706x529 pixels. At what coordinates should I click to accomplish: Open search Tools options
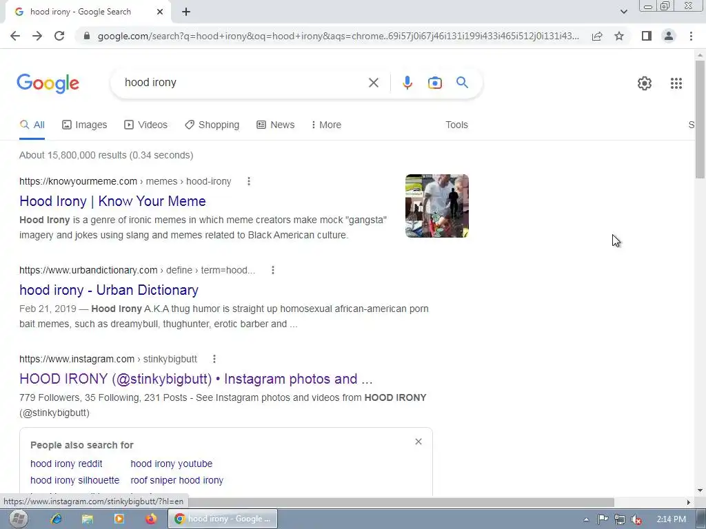click(x=456, y=125)
